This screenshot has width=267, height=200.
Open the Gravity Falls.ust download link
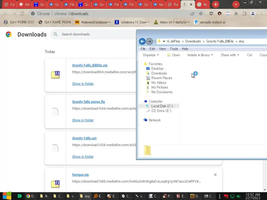pyautogui.click(x=84, y=138)
